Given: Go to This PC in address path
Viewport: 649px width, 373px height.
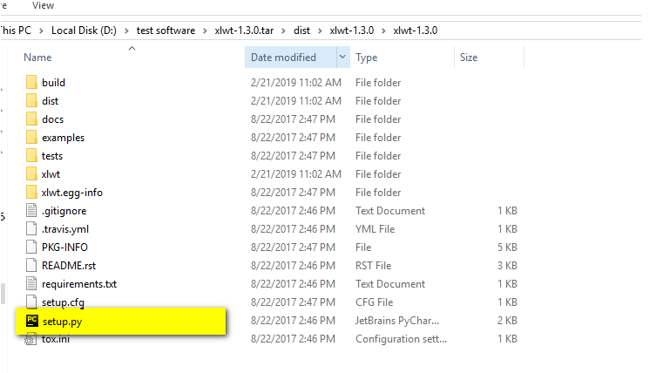Looking at the screenshot, I should click(16, 31).
